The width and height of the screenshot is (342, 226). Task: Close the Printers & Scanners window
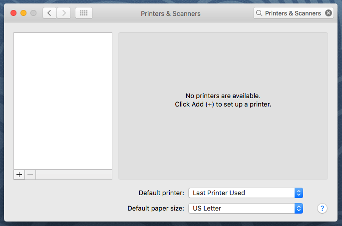pyautogui.click(x=13, y=13)
